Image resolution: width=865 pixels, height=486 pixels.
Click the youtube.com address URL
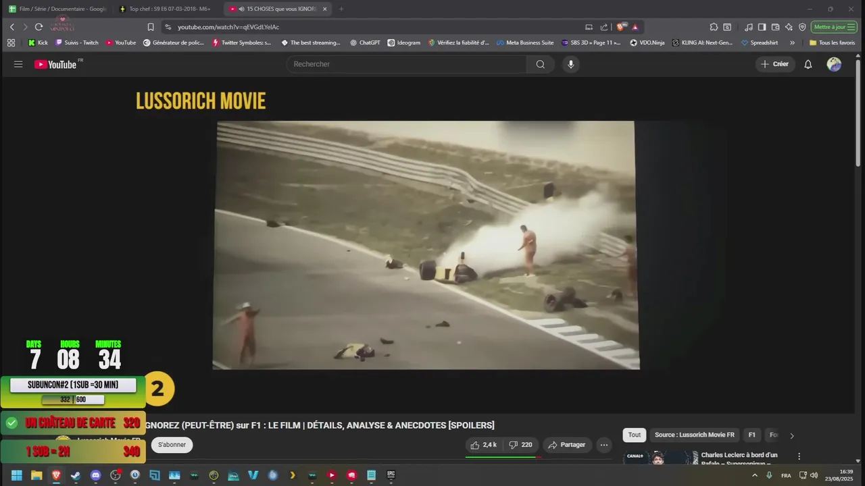tap(228, 27)
